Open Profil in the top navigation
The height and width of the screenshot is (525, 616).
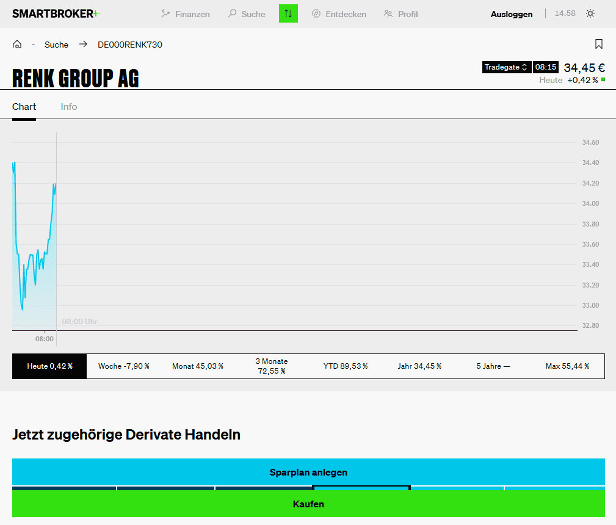[400, 14]
